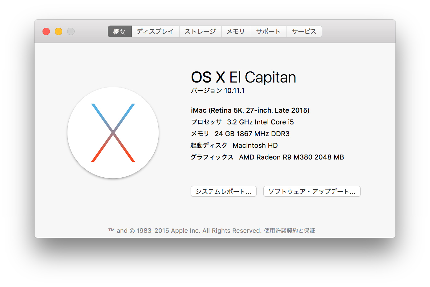
Task: Open the サポート tab
Action: 268,31
